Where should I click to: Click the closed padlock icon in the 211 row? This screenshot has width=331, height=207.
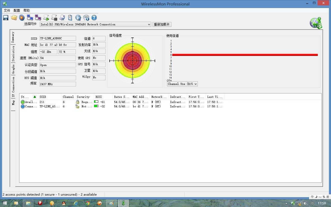[78, 102]
